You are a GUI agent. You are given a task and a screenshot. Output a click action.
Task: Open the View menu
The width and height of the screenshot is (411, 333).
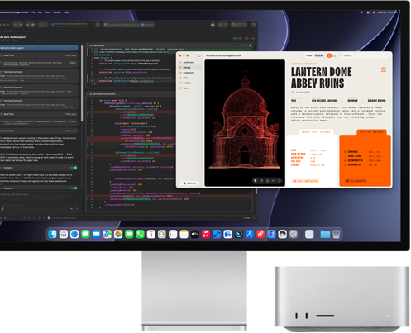point(47,12)
